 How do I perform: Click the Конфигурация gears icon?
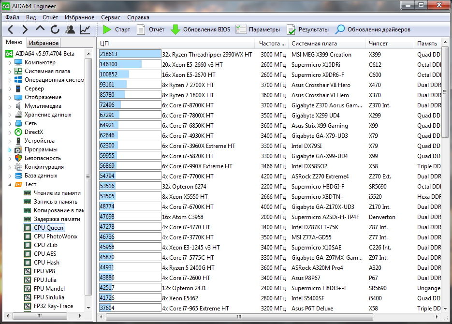pyautogui.click(x=18, y=167)
